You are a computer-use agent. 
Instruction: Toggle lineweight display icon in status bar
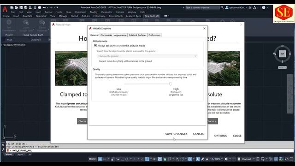tap(155, 159)
